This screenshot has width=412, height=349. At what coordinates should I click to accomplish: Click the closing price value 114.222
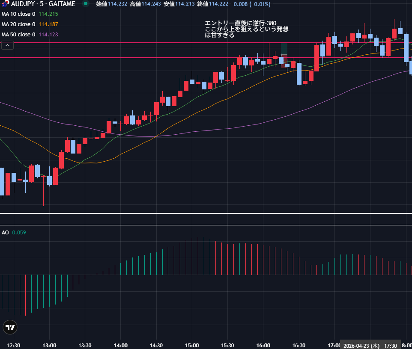tap(218, 4)
